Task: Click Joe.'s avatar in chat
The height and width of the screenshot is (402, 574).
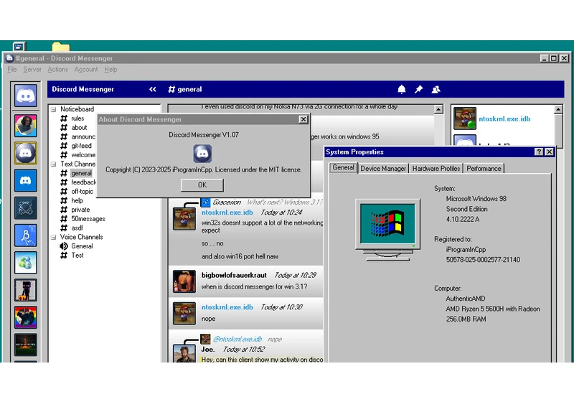Action: [x=184, y=353]
